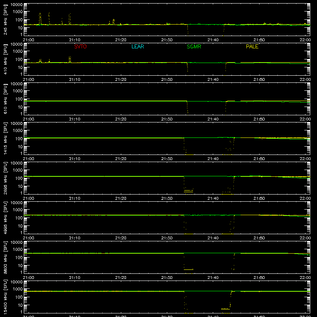Click the 100 y-axis value on 4995 MHz plot
Screen dimensions: 317x317
click(19, 218)
